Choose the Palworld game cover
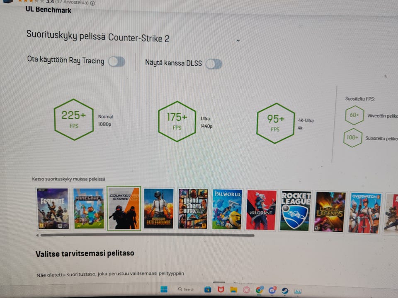The image size is (398, 298). tap(227, 209)
